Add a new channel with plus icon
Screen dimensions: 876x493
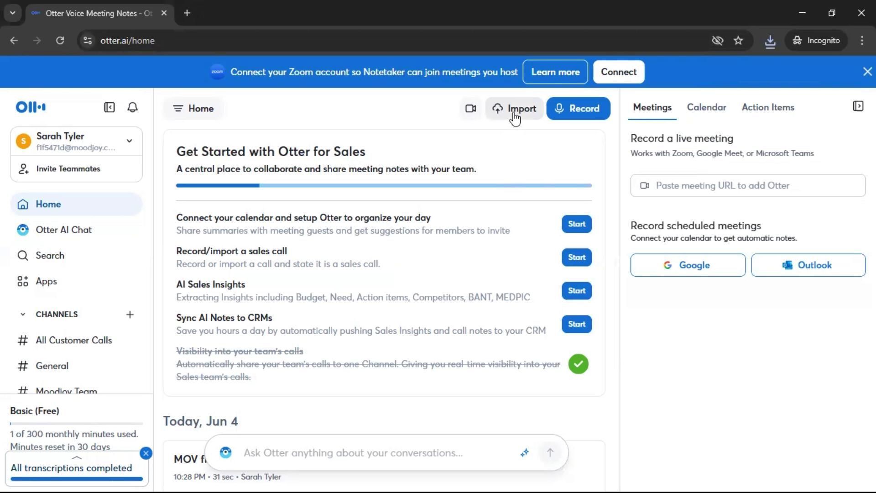pos(130,315)
